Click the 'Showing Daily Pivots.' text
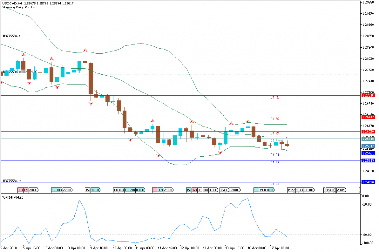Image resolution: width=379 pixels, height=252 pixels. pyautogui.click(x=19, y=7)
